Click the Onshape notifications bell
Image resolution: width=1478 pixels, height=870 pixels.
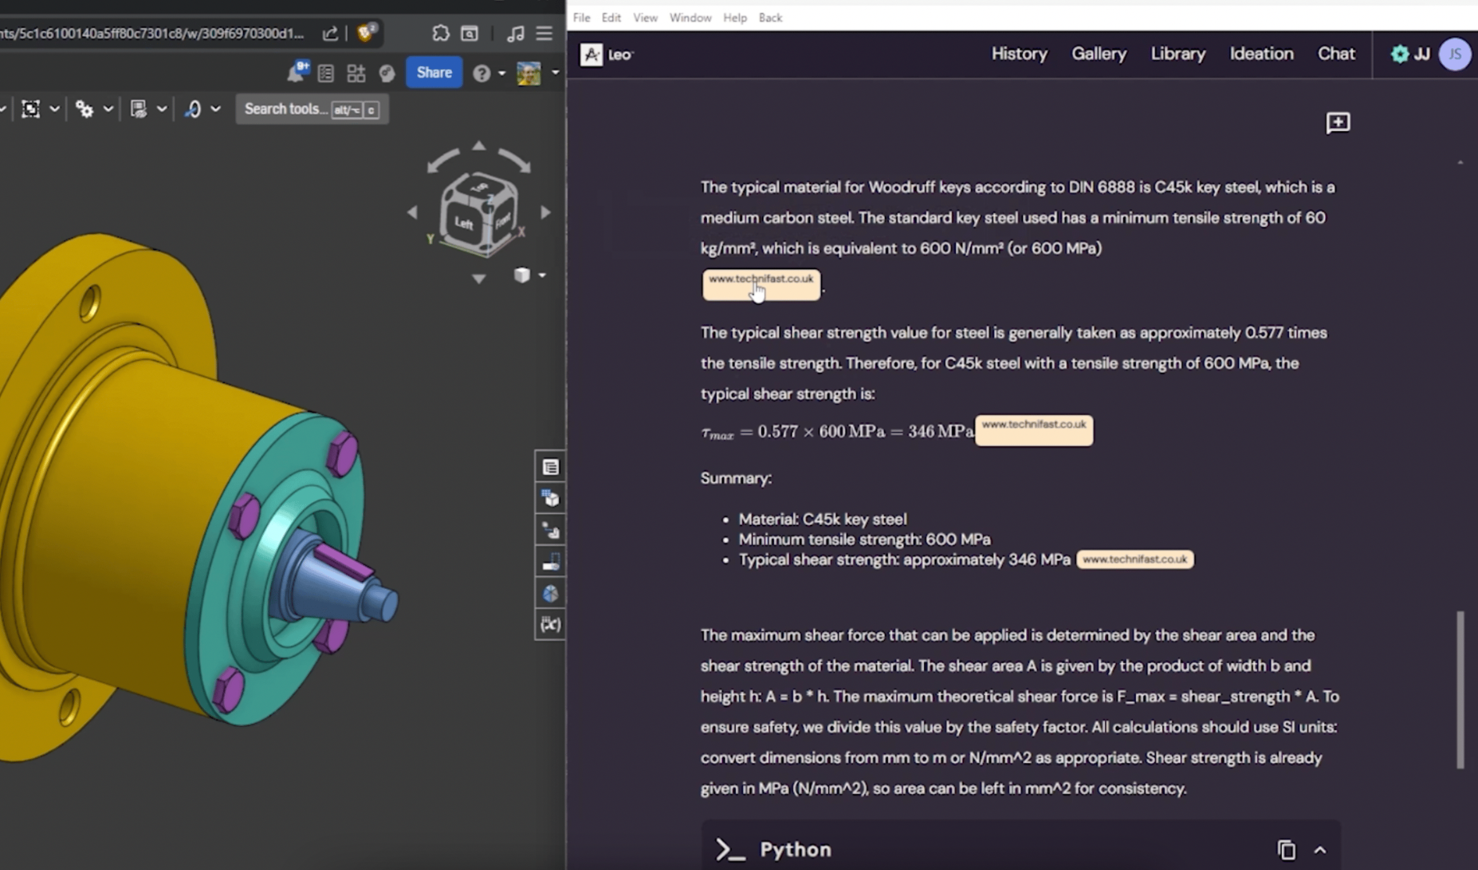tap(295, 72)
